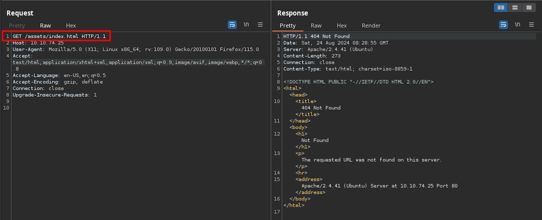Image resolution: width=542 pixels, height=220 pixels.
Task: Show non-printable characters in Request panel
Action: point(246,24)
